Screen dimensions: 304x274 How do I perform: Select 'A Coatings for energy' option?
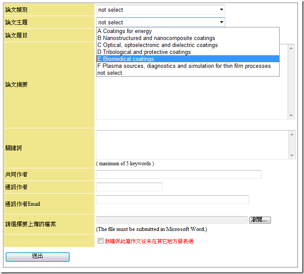[125, 31]
